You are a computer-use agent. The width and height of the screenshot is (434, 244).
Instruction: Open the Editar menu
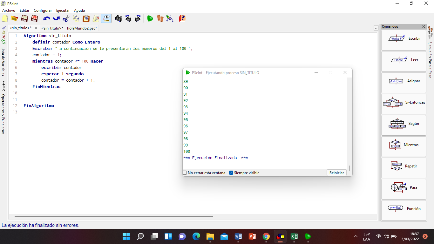point(24,10)
